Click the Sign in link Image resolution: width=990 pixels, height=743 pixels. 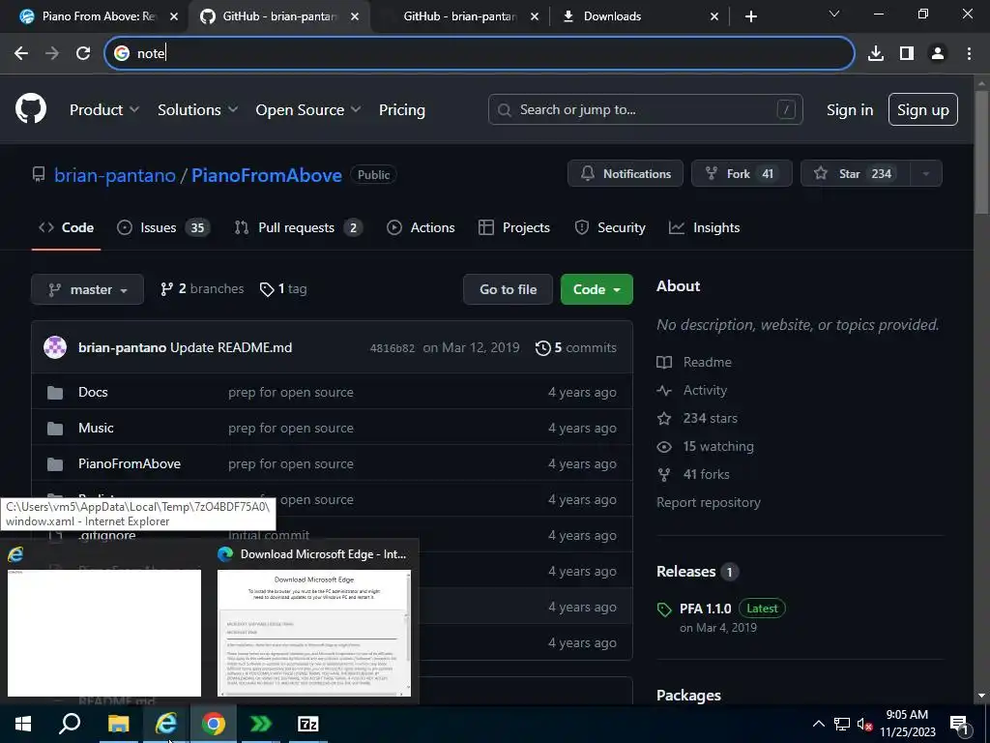(850, 109)
